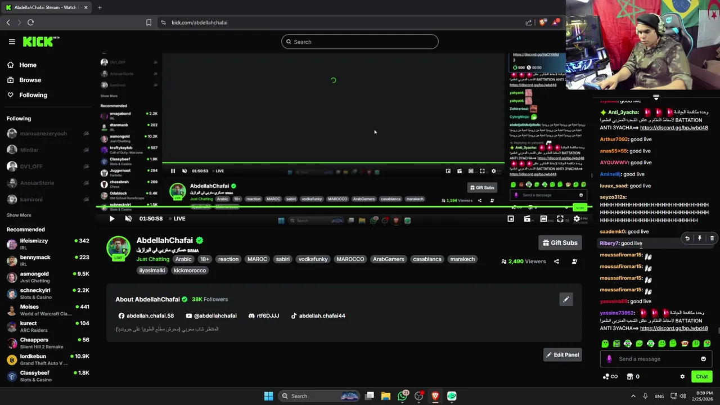Viewport: 720px width, 405px height.
Task: Open YouTube link @abdellahchafai
Action: [x=211, y=316]
